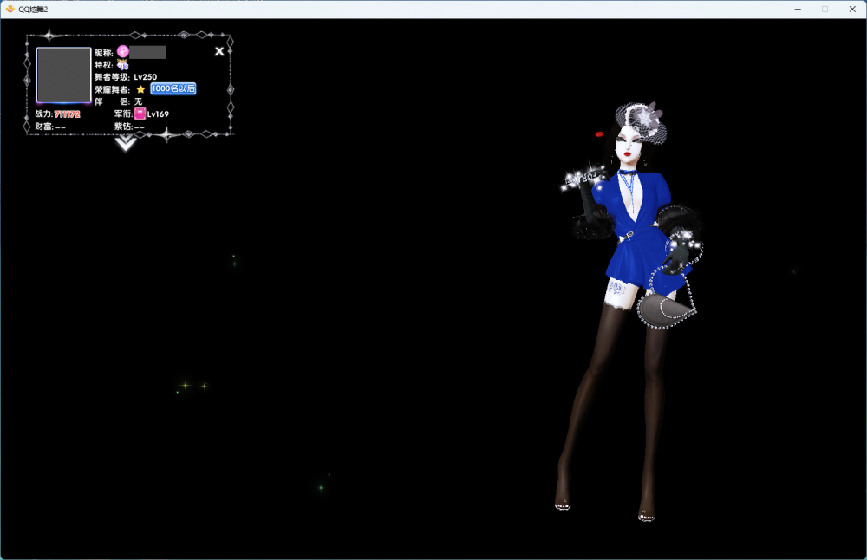Close the QQ炫舞2 window

pos(852,9)
